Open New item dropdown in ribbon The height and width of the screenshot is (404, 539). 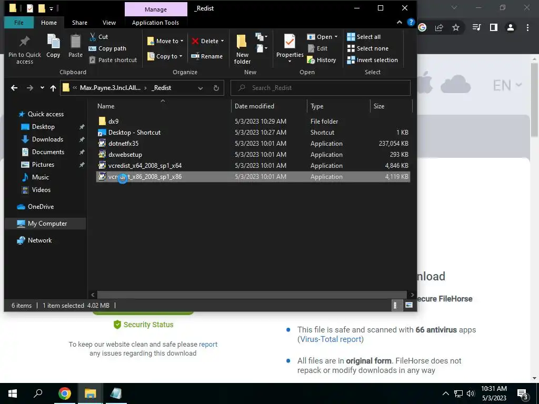pos(262,36)
